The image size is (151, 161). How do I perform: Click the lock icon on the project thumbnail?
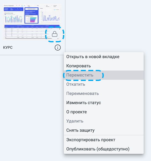(55, 34)
